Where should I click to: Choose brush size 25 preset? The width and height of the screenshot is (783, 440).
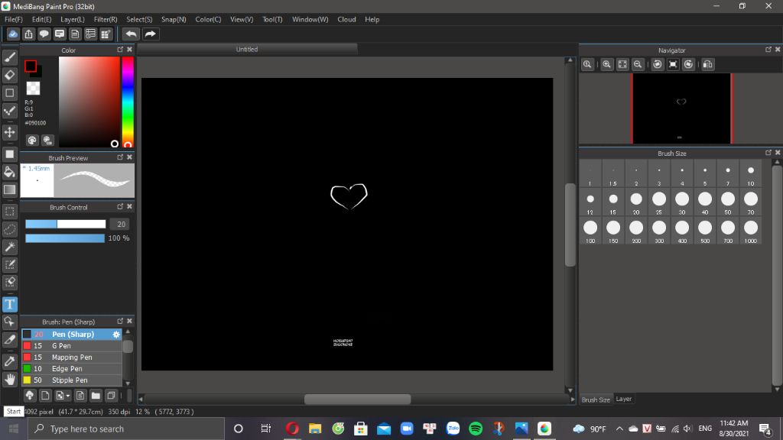pyautogui.click(x=659, y=202)
